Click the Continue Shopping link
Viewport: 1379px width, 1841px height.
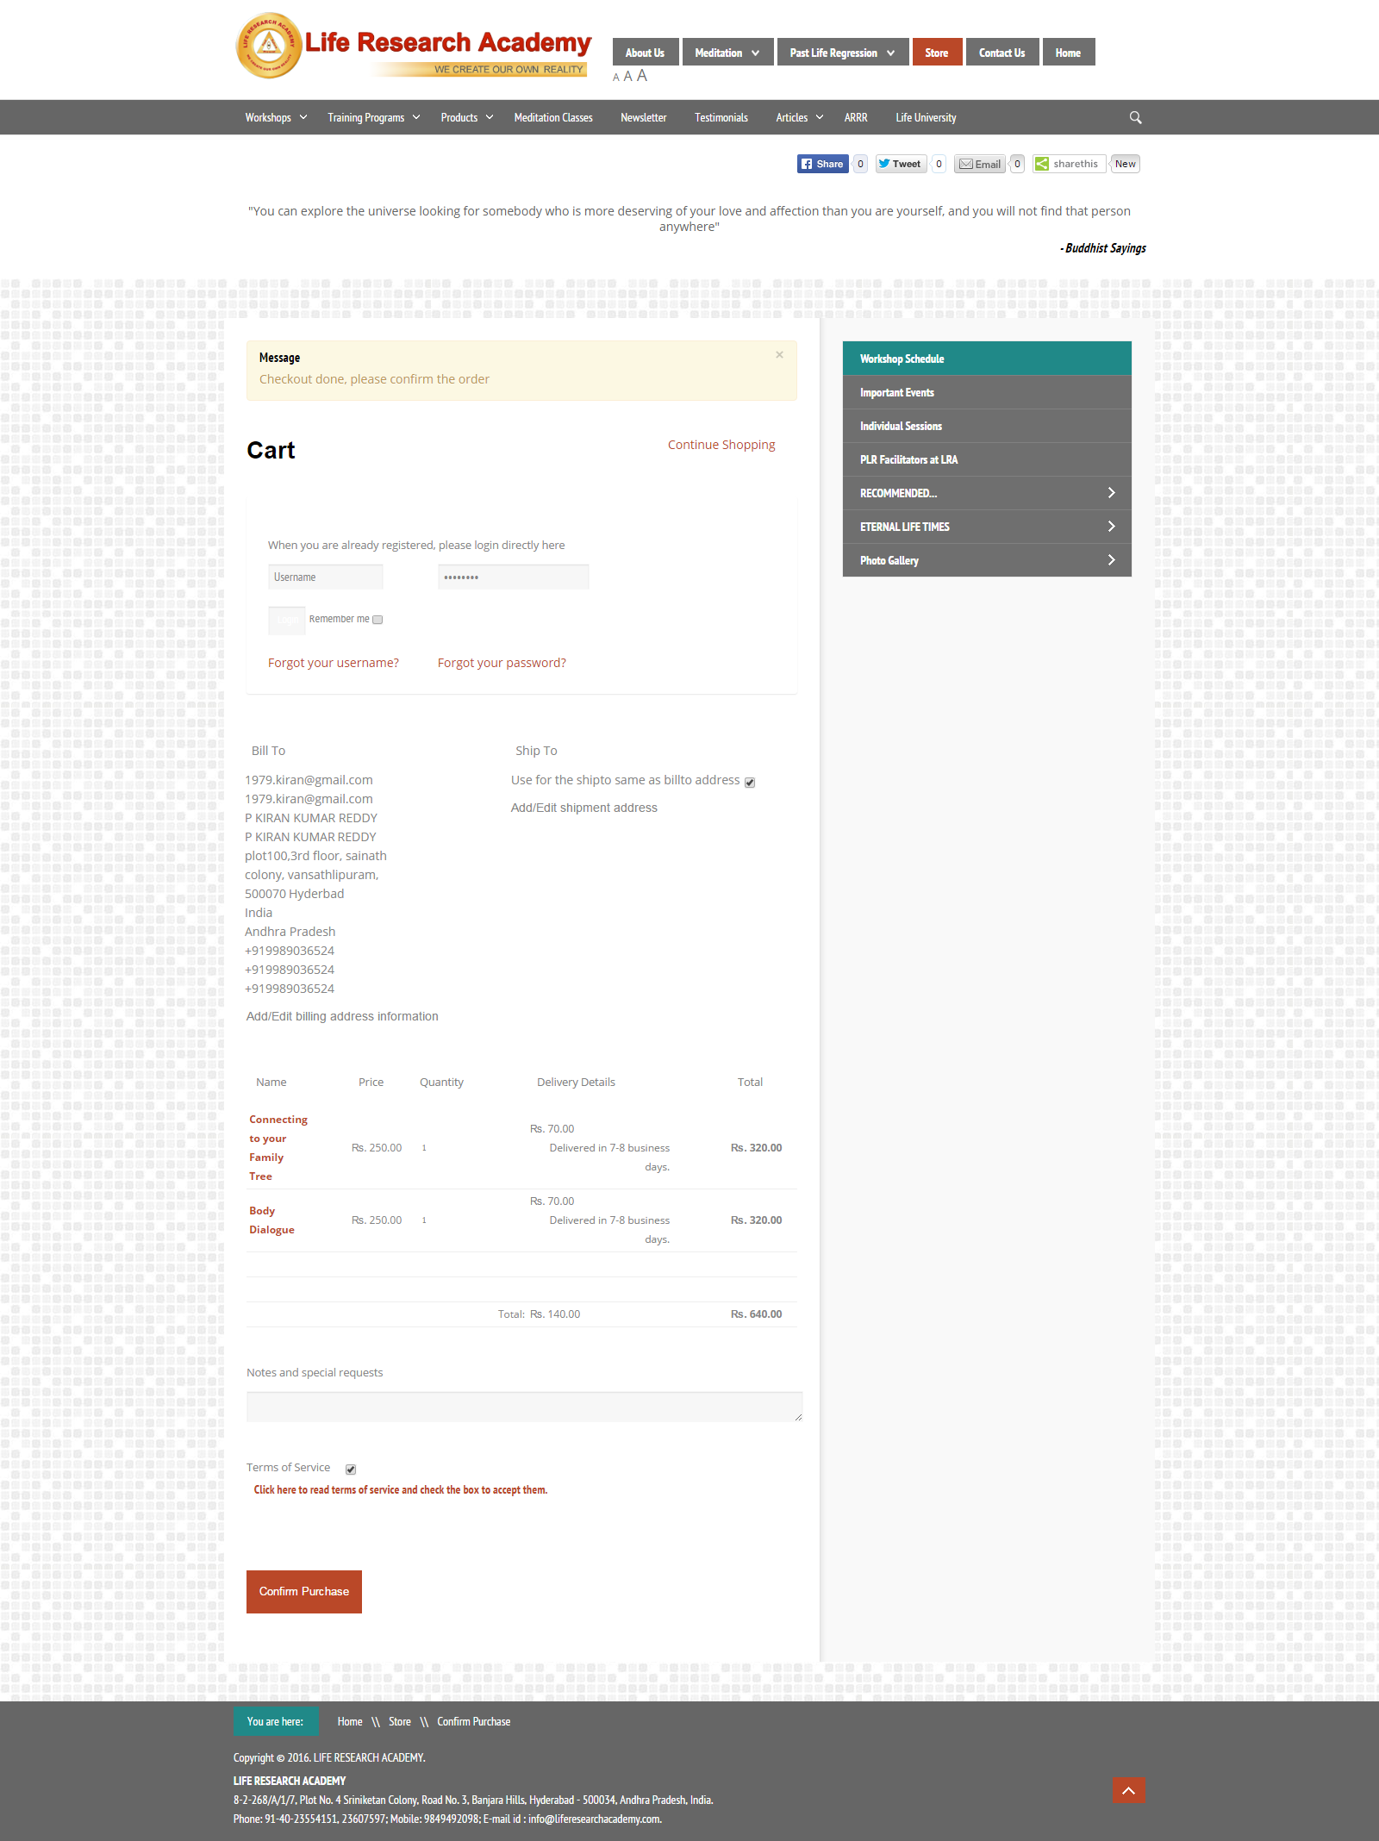click(x=721, y=445)
